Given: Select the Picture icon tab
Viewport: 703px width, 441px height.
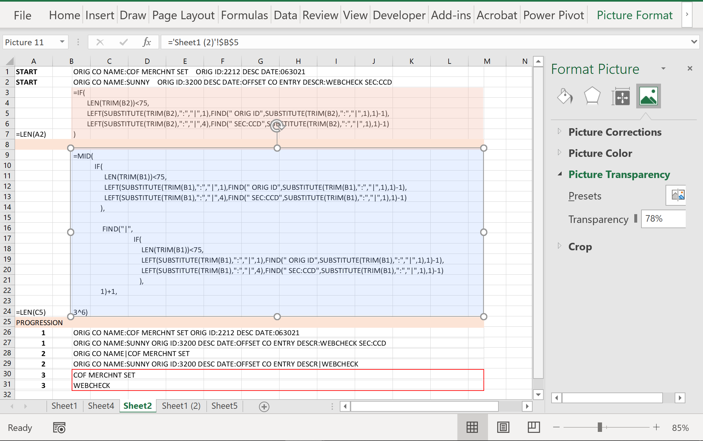Looking at the screenshot, I should (648, 96).
